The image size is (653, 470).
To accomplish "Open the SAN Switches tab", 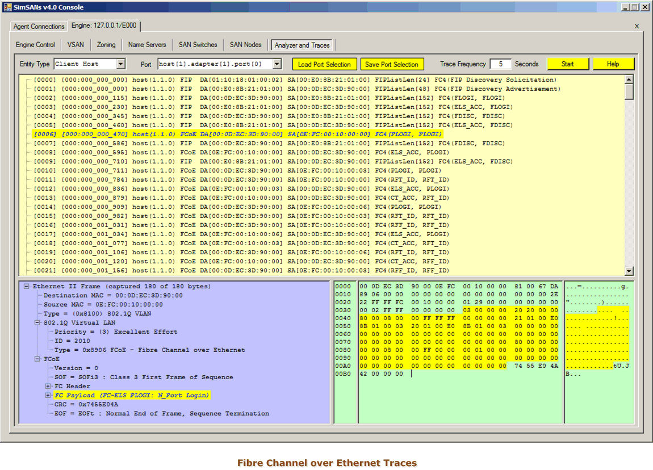I will tap(198, 45).
